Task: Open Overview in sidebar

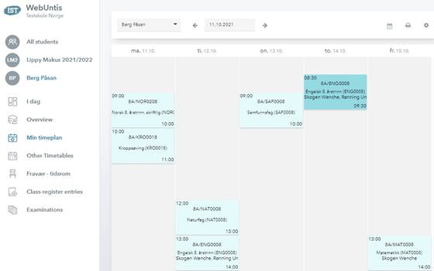Action: [39, 120]
